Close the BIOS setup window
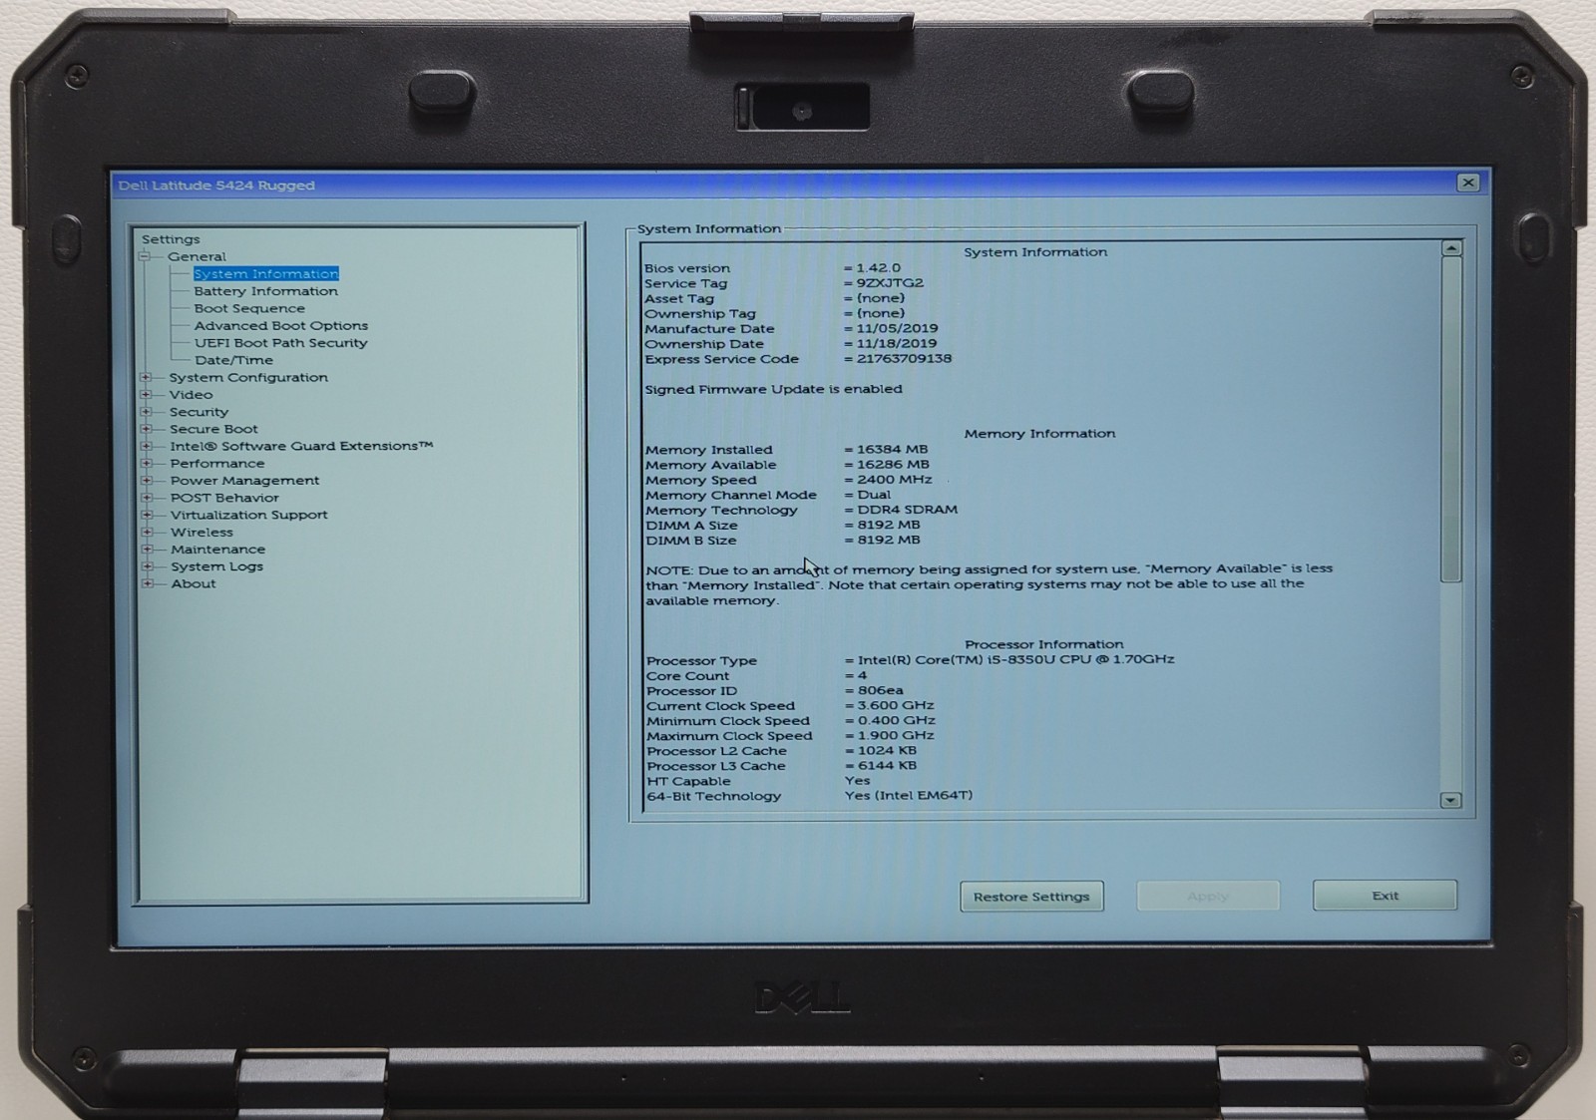 click(x=1468, y=183)
